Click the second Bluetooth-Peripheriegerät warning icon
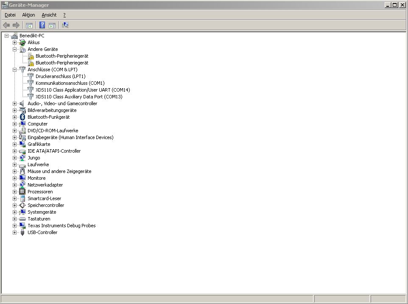The height and width of the screenshot is (304, 408). (x=31, y=63)
